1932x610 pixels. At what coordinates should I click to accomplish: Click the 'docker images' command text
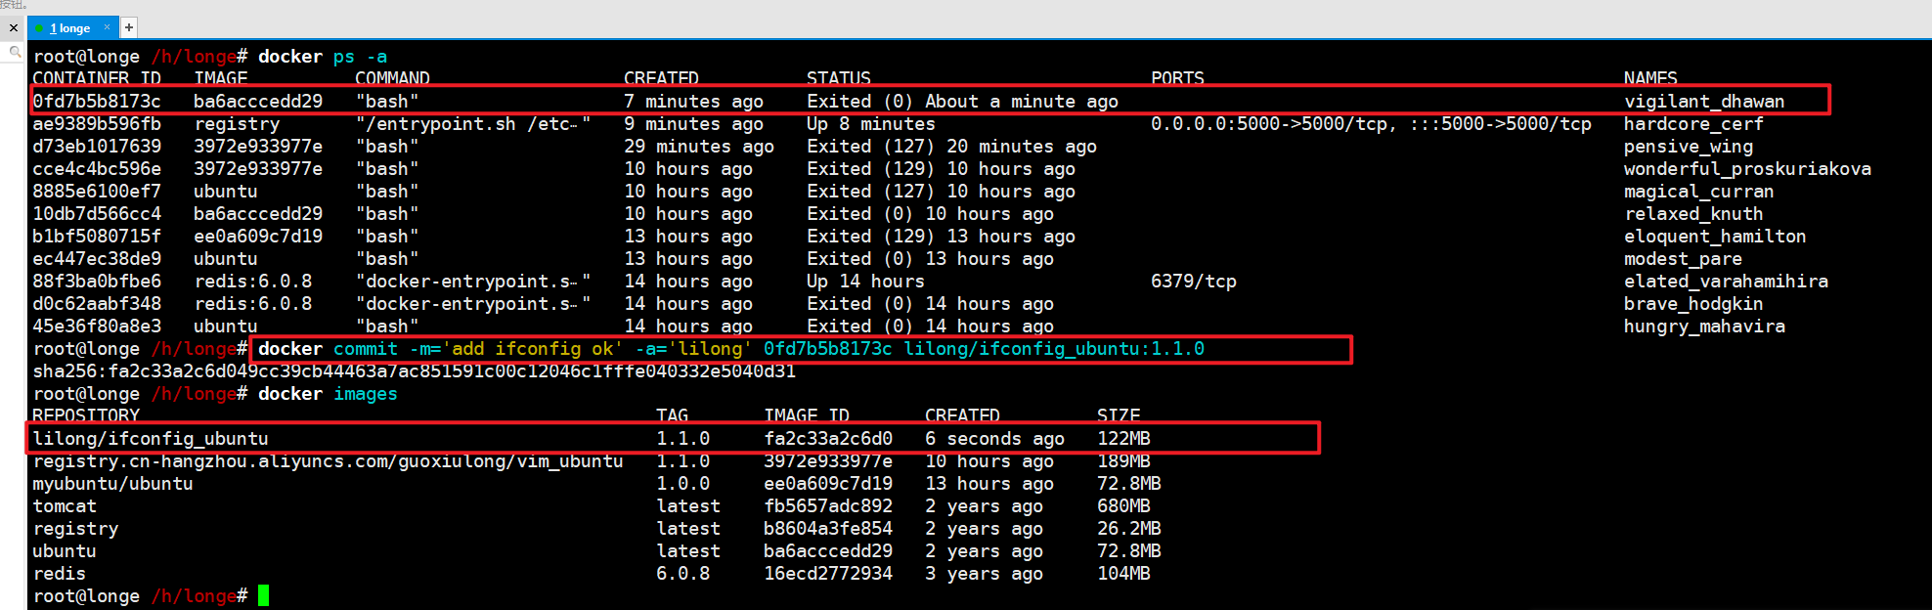click(328, 394)
